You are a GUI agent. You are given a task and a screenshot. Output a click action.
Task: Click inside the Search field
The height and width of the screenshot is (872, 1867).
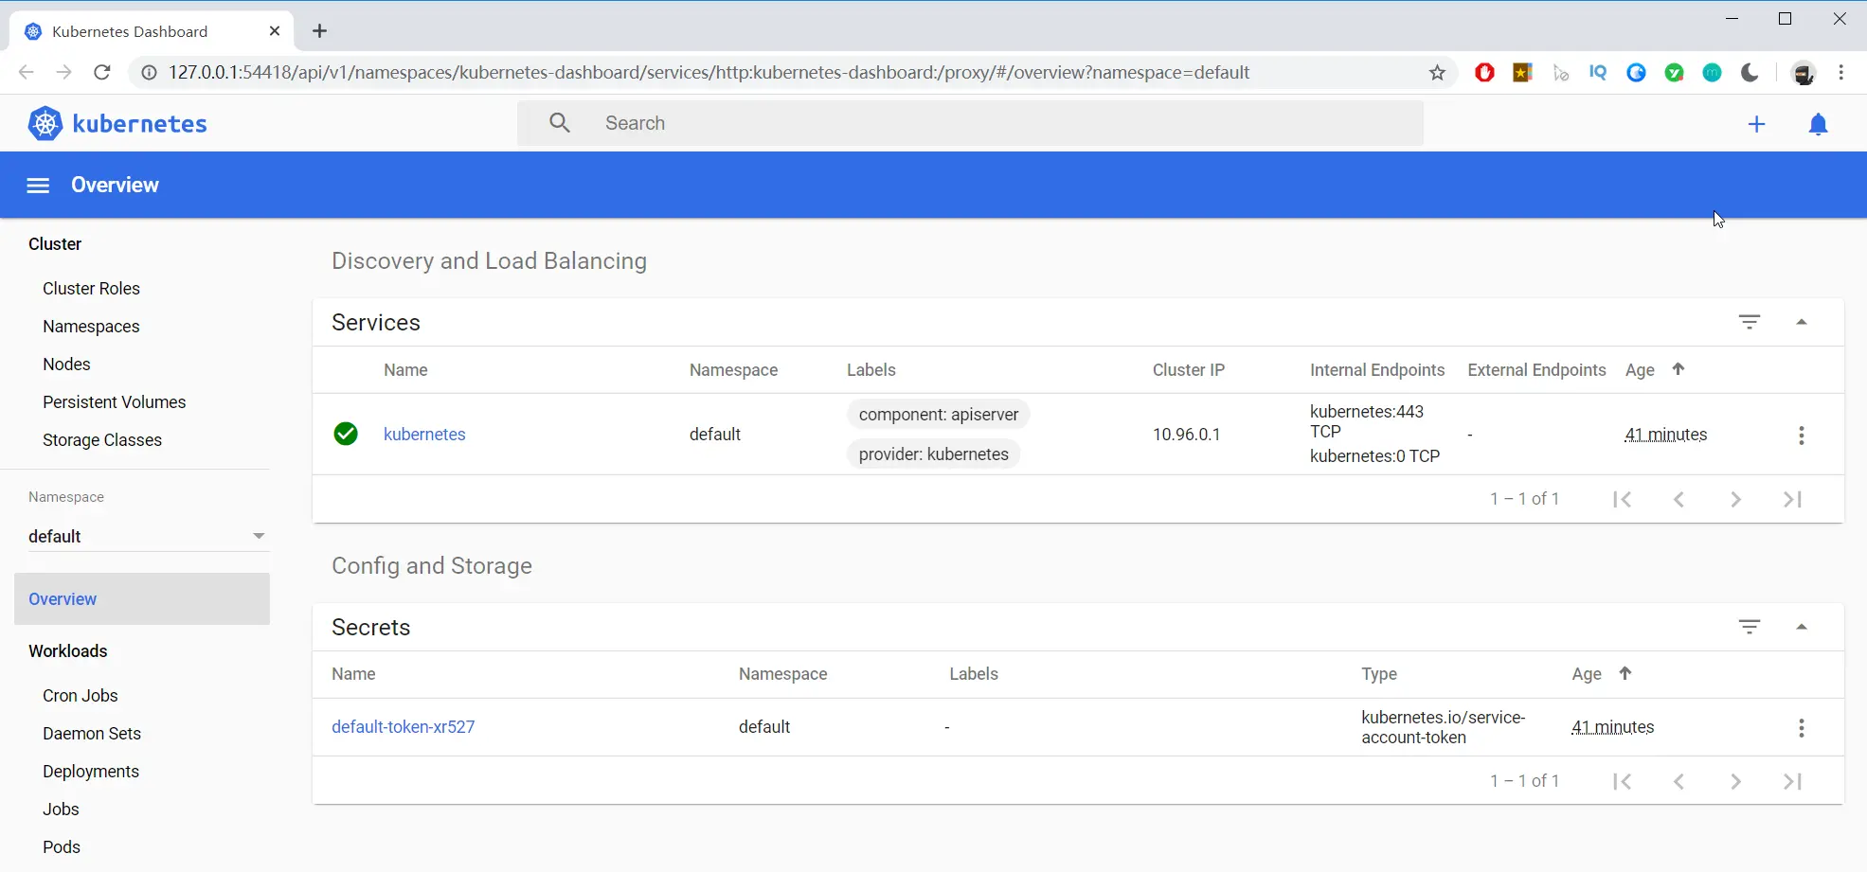click(853, 123)
